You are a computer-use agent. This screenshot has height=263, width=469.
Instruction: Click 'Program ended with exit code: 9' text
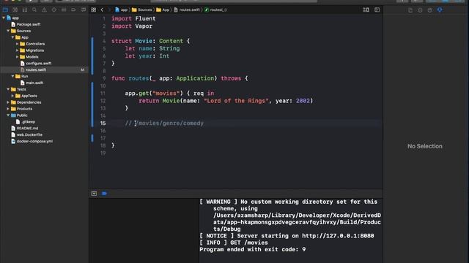[x=253, y=250]
